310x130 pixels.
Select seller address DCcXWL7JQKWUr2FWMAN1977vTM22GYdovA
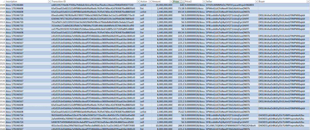pyautogui.click(x=231, y=126)
